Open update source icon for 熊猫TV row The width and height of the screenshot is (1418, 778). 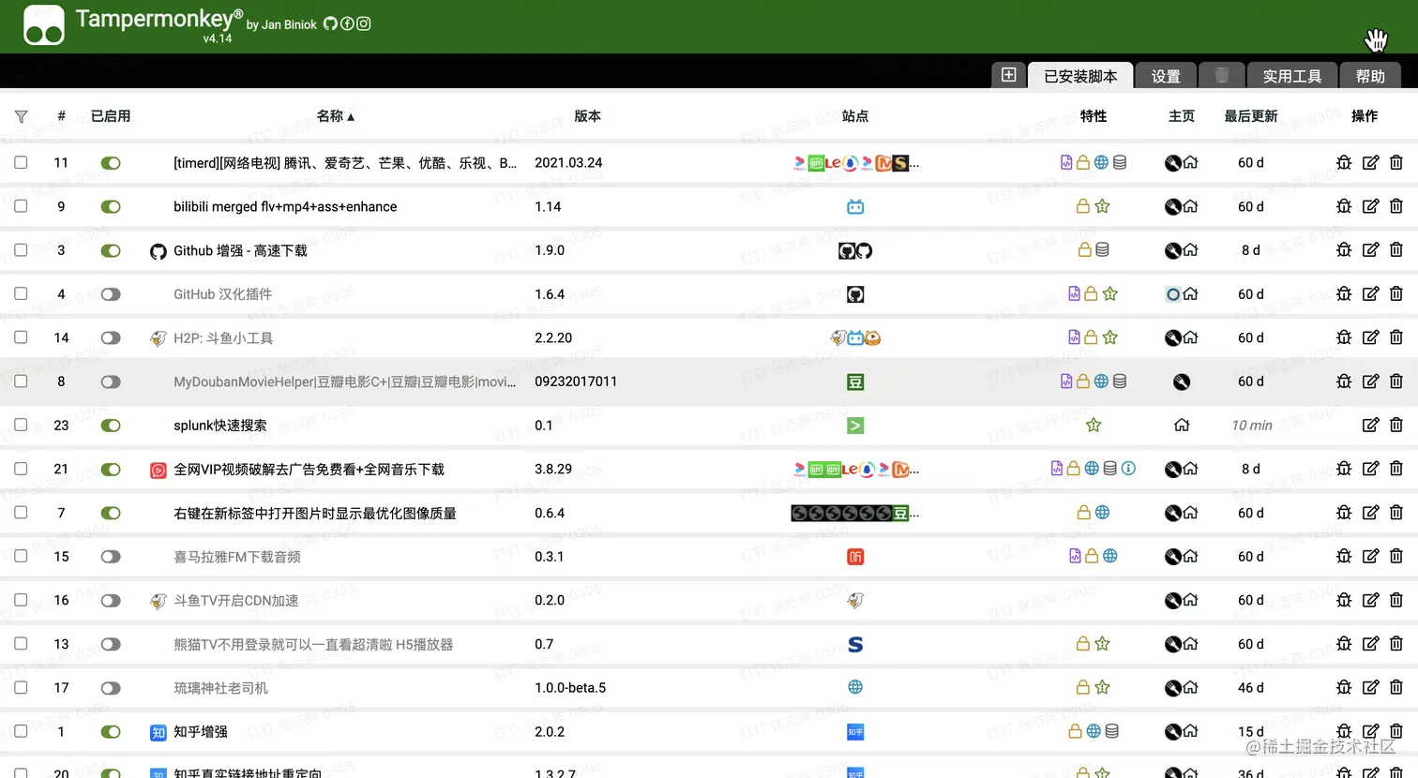(1172, 644)
